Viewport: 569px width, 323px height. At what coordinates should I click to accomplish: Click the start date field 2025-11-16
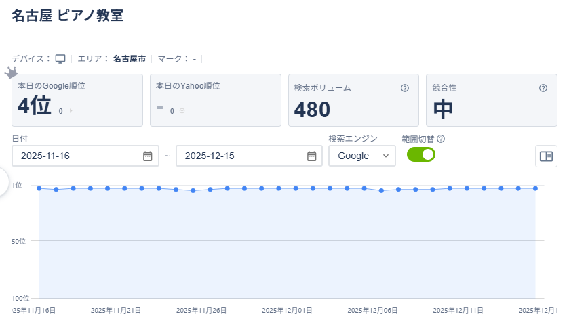pos(75,156)
